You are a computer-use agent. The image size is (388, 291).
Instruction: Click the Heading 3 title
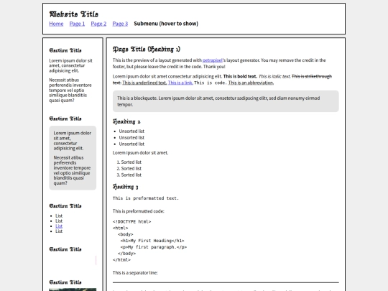[x=125, y=187]
